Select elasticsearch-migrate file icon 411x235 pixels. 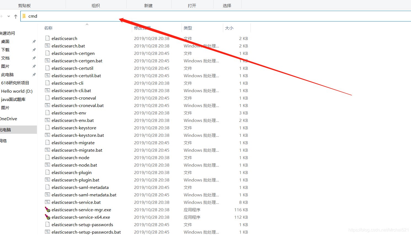click(x=47, y=142)
